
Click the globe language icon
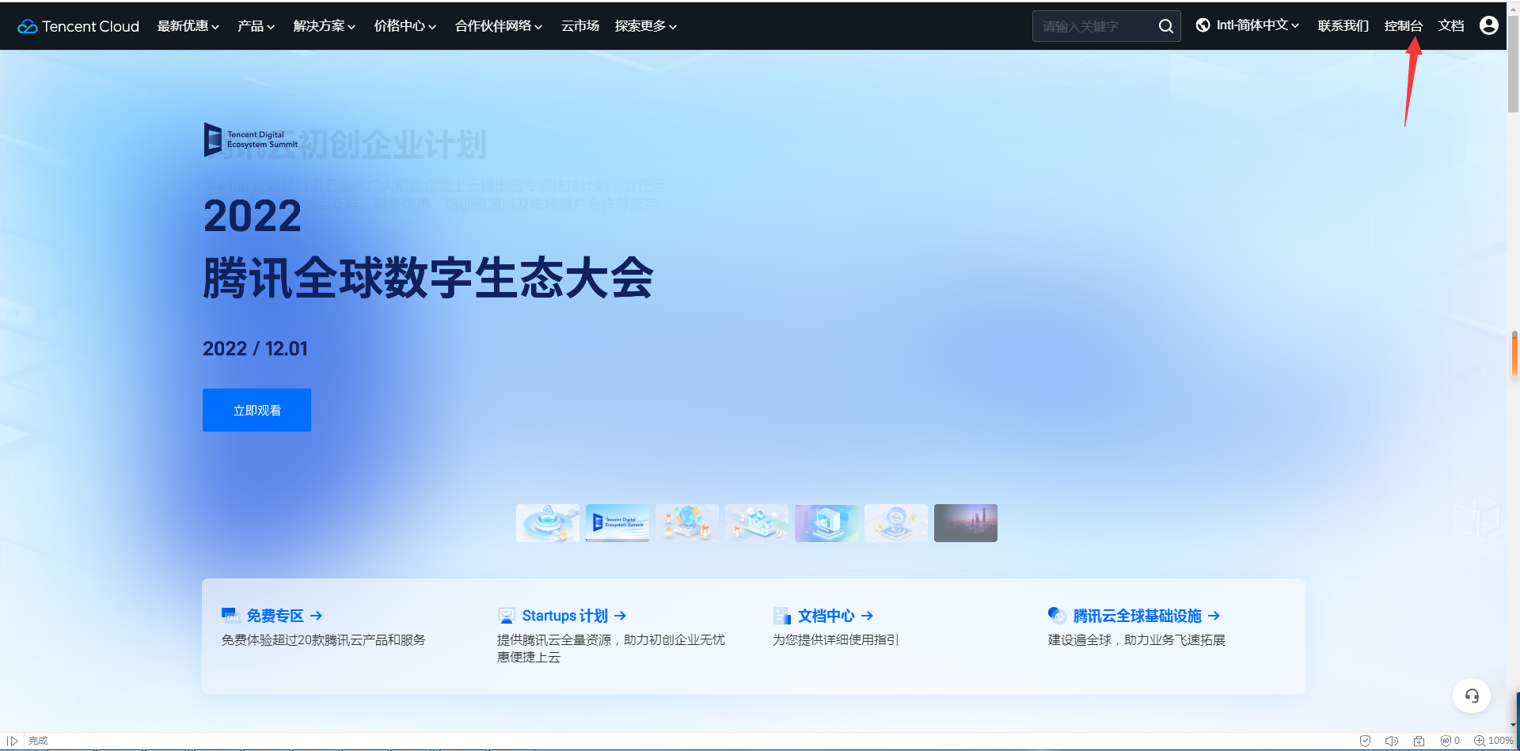pos(1203,25)
